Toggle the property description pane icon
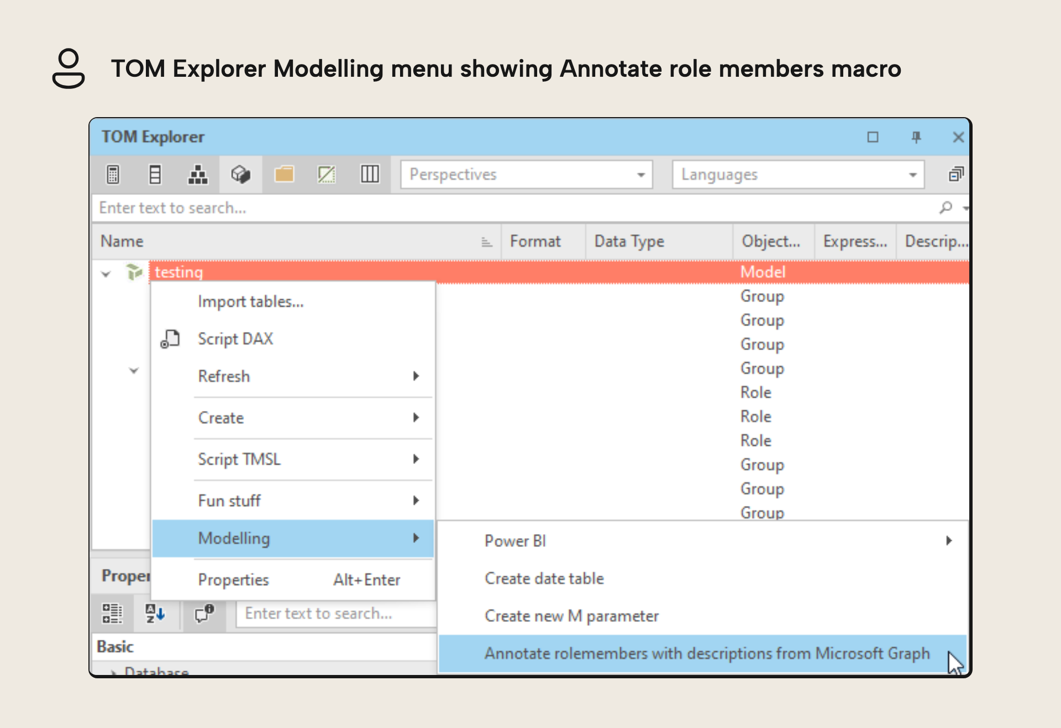The width and height of the screenshot is (1061, 728). click(x=204, y=613)
